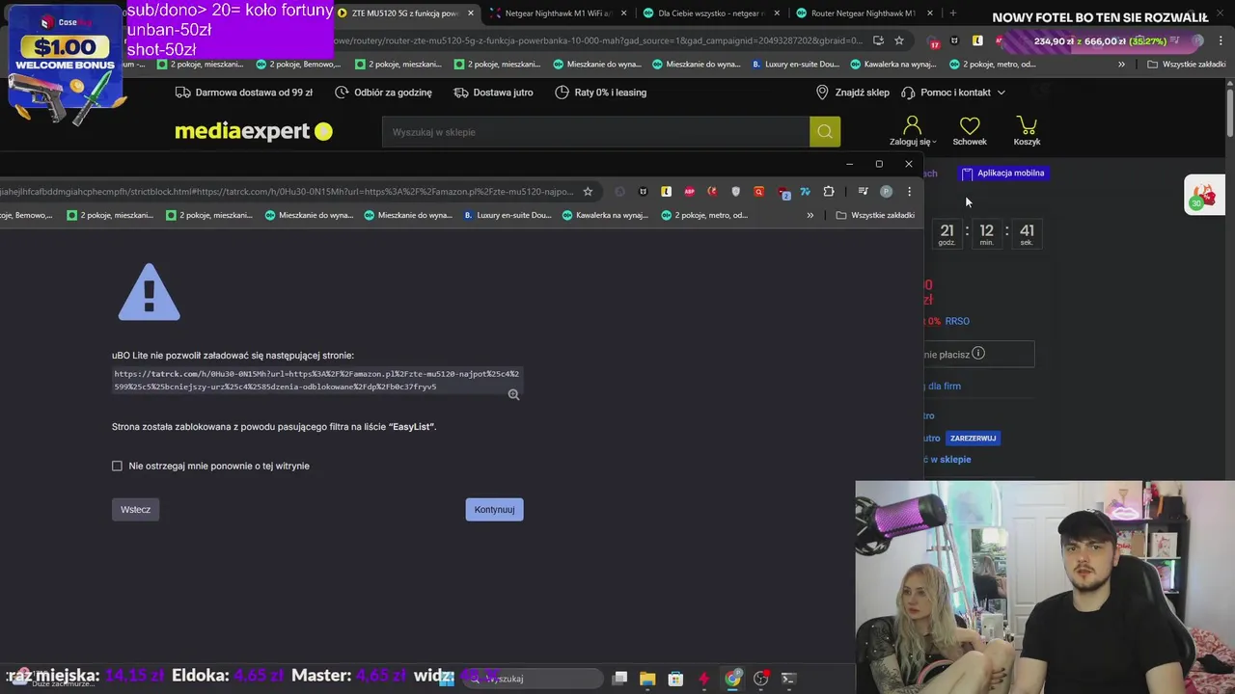Click the magnifier icon under the blocked URL
The width and height of the screenshot is (1235, 694).
513,394
